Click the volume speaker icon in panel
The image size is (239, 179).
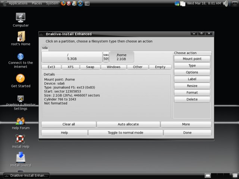click(x=226, y=3)
